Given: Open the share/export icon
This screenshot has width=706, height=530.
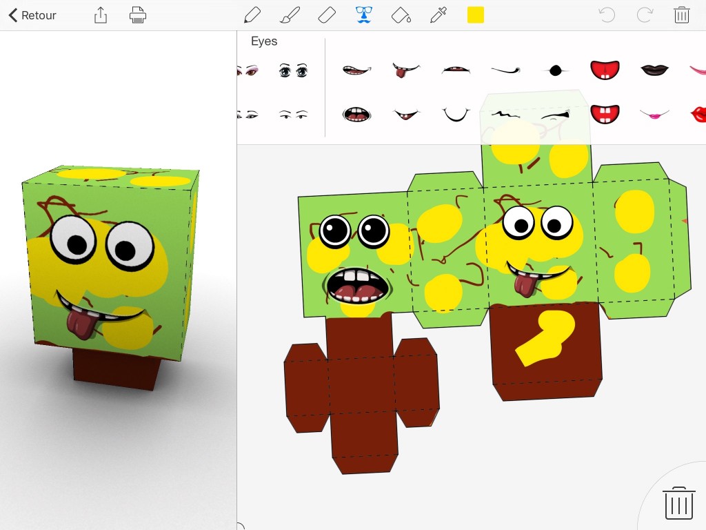Looking at the screenshot, I should pyautogui.click(x=101, y=15).
